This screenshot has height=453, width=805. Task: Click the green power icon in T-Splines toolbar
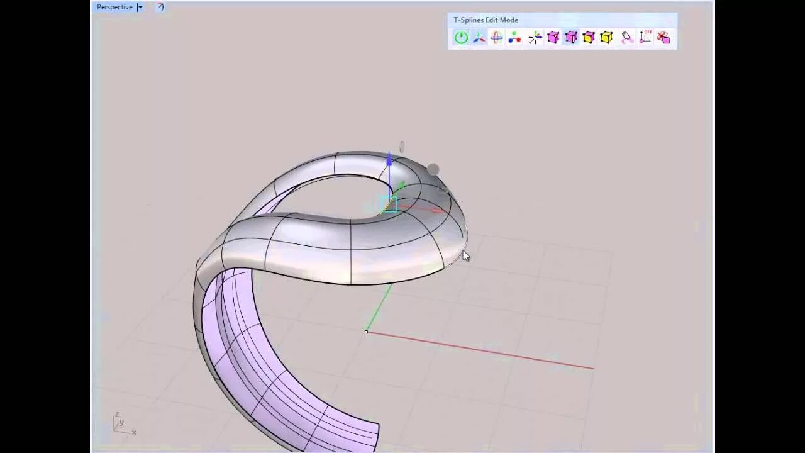pyautogui.click(x=461, y=38)
